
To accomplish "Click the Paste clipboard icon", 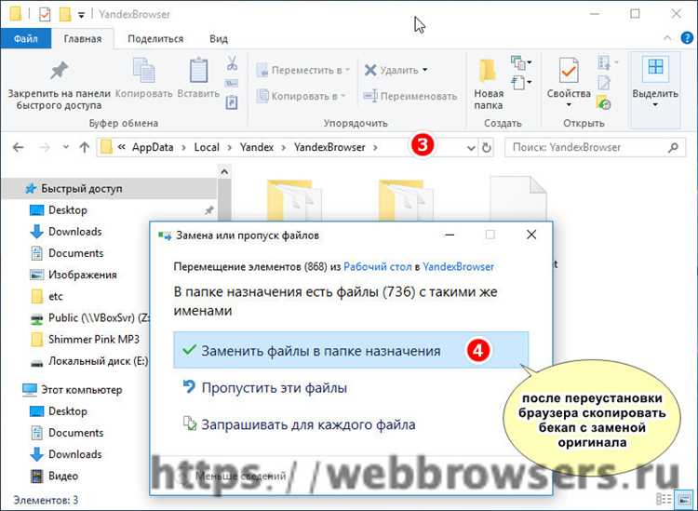I will (x=198, y=73).
